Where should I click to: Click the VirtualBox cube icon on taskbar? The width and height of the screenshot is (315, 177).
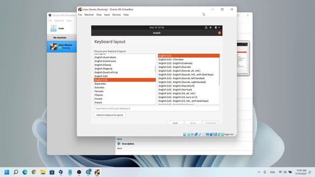[x=61, y=172]
